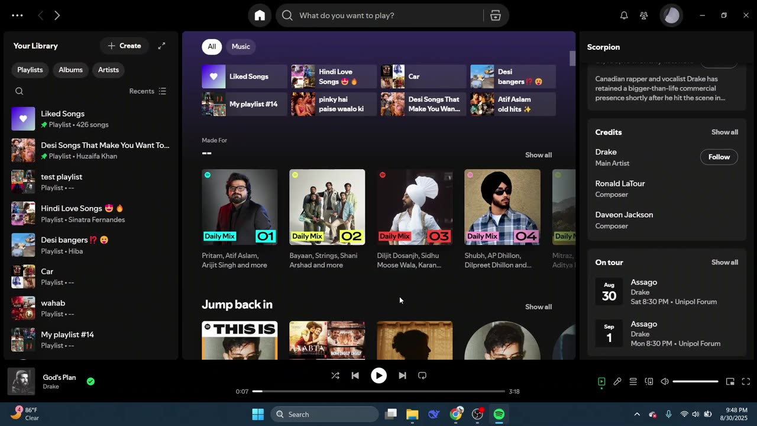Open Car playlist in the library list
Viewport: 757px width, 426px height.
tap(91, 276)
